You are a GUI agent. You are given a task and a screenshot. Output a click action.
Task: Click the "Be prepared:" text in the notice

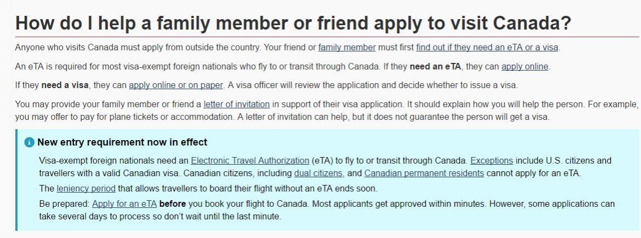[64, 204]
